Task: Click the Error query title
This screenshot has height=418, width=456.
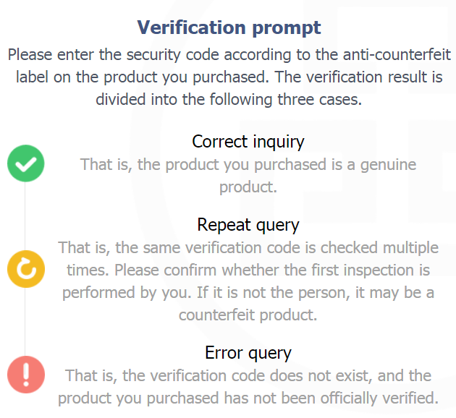Action: [248, 354]
